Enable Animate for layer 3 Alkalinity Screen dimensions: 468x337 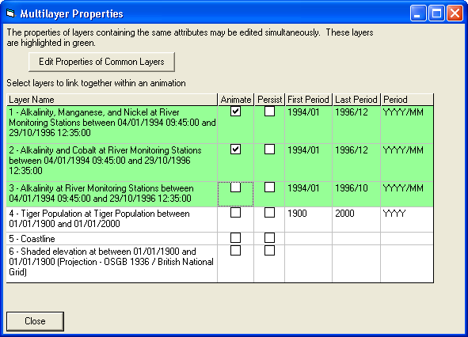(x=235, y=187)
